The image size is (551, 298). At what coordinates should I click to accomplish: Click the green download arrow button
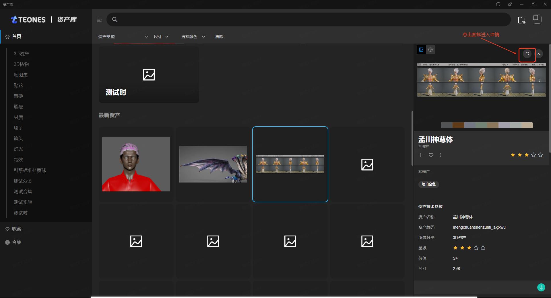pos(541,287)
